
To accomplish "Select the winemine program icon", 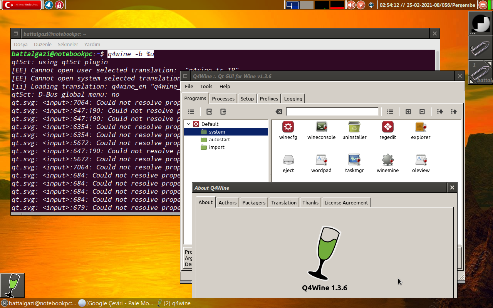I will [x=387, y=164].
